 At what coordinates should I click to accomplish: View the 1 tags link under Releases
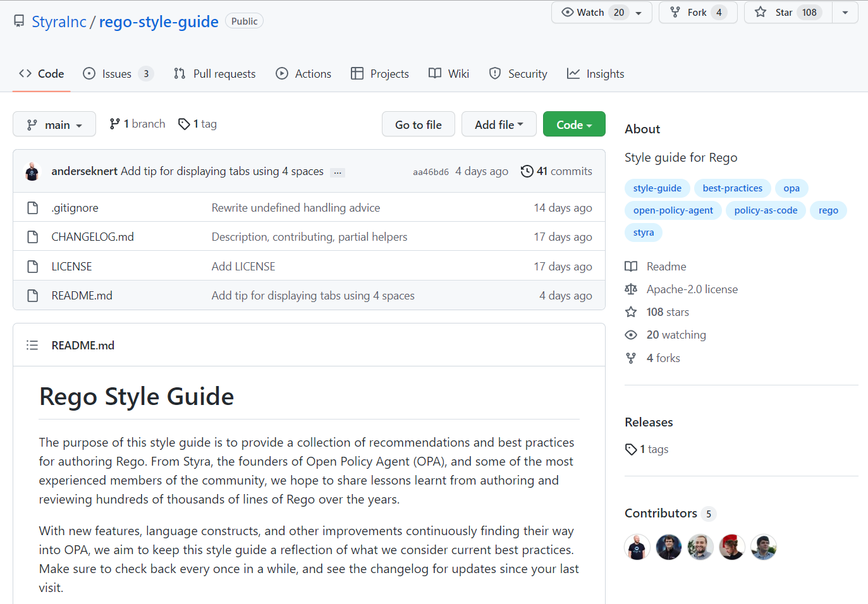click(x=647, y=449)
